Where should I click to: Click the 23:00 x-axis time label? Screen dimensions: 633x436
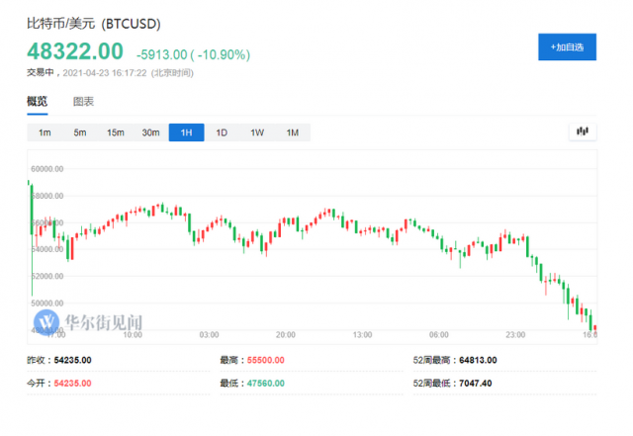coord(515,335)
